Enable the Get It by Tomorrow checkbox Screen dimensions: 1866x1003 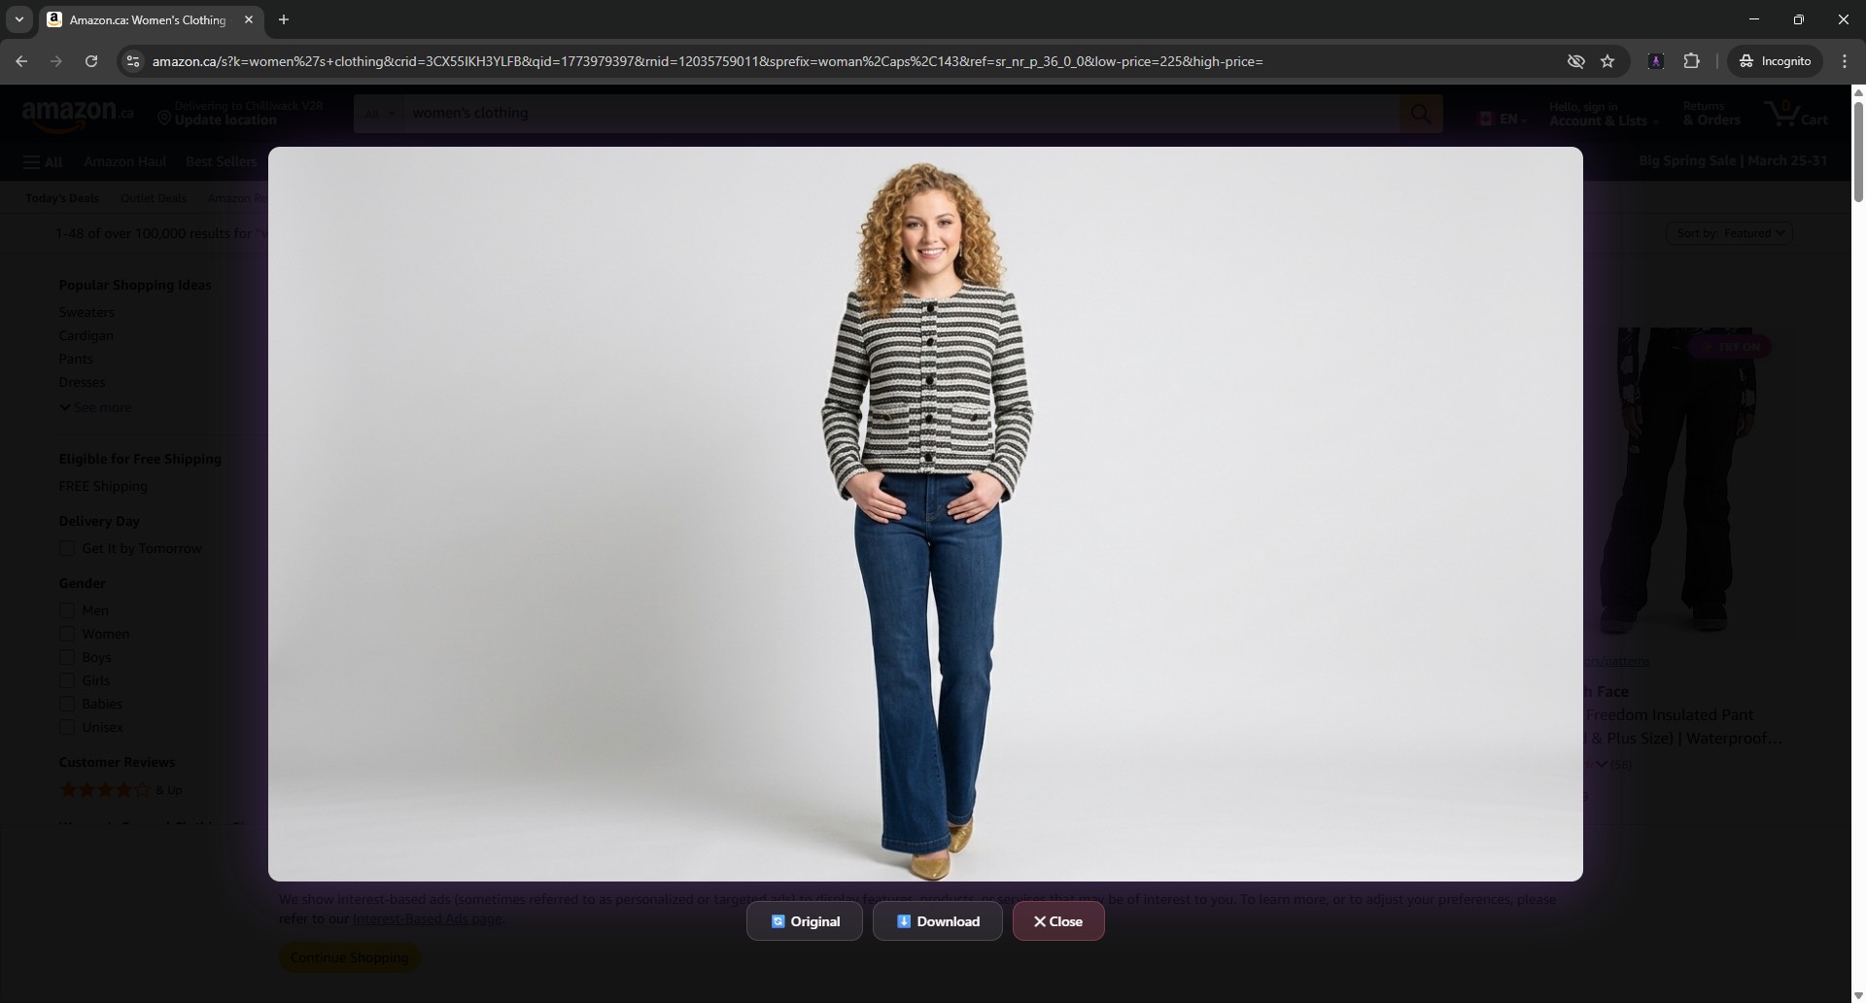click(x=67, y=548)
